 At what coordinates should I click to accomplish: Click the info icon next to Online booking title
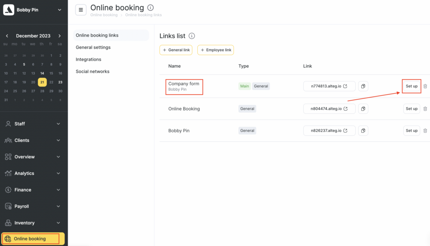point(150,8)
